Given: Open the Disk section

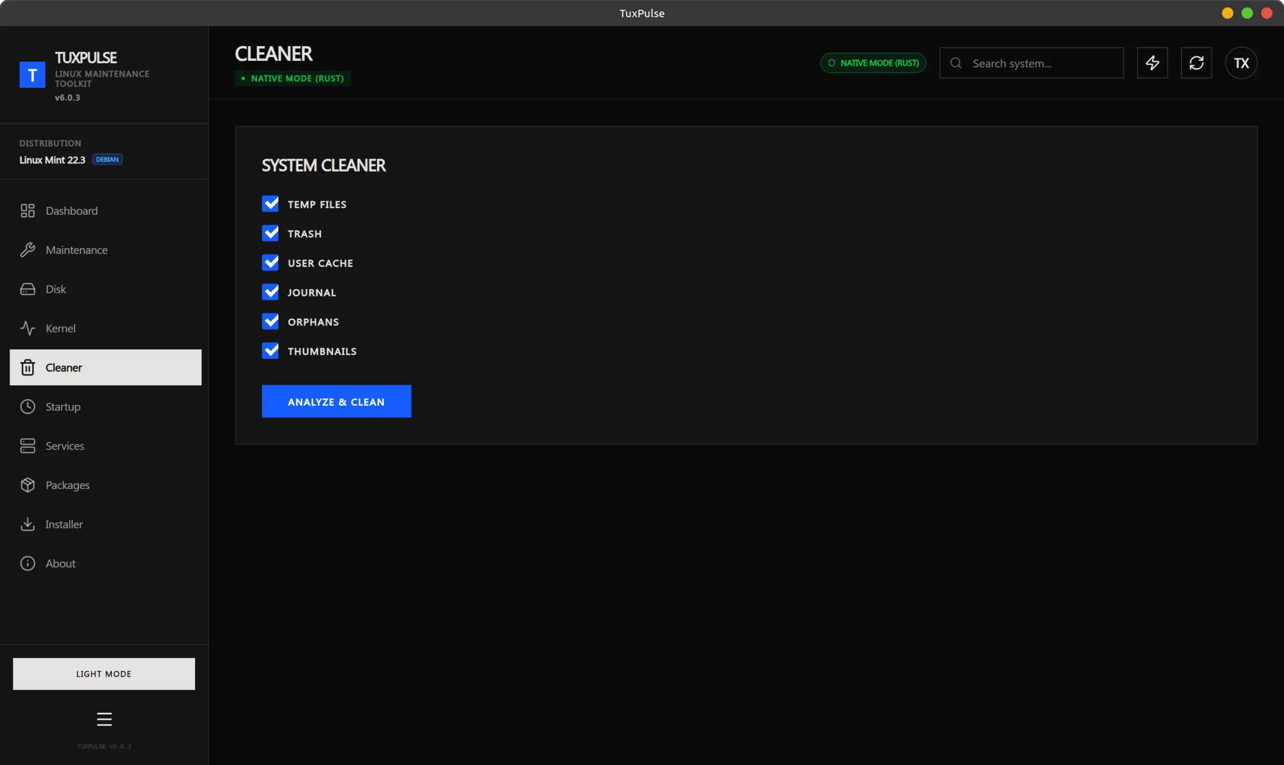Looking at the screenshot, I should [x=56, y=289].
